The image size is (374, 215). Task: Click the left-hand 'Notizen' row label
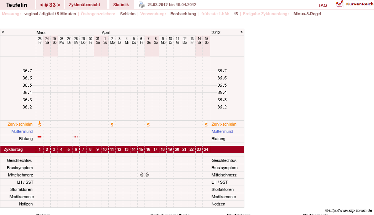(x=26, y=204)
